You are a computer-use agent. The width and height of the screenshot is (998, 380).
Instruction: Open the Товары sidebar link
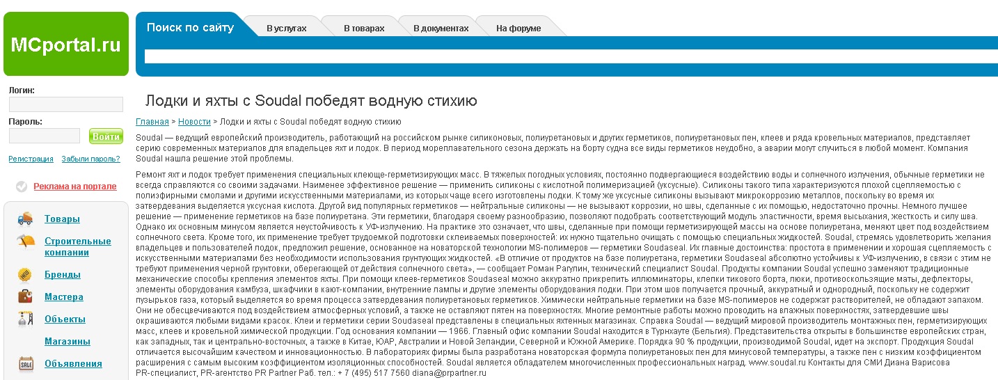[62, 219]
